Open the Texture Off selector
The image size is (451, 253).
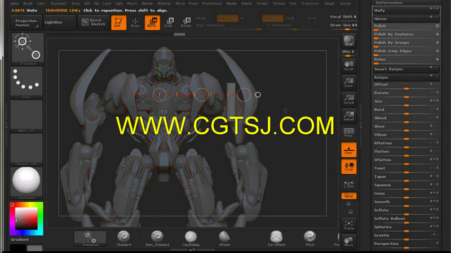tap(26, 150)
